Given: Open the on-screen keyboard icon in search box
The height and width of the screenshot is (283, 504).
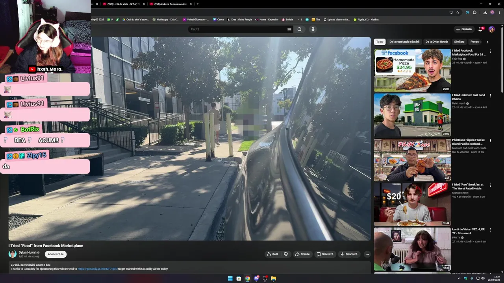Looking at the screenshot, I should pos(289,29).
